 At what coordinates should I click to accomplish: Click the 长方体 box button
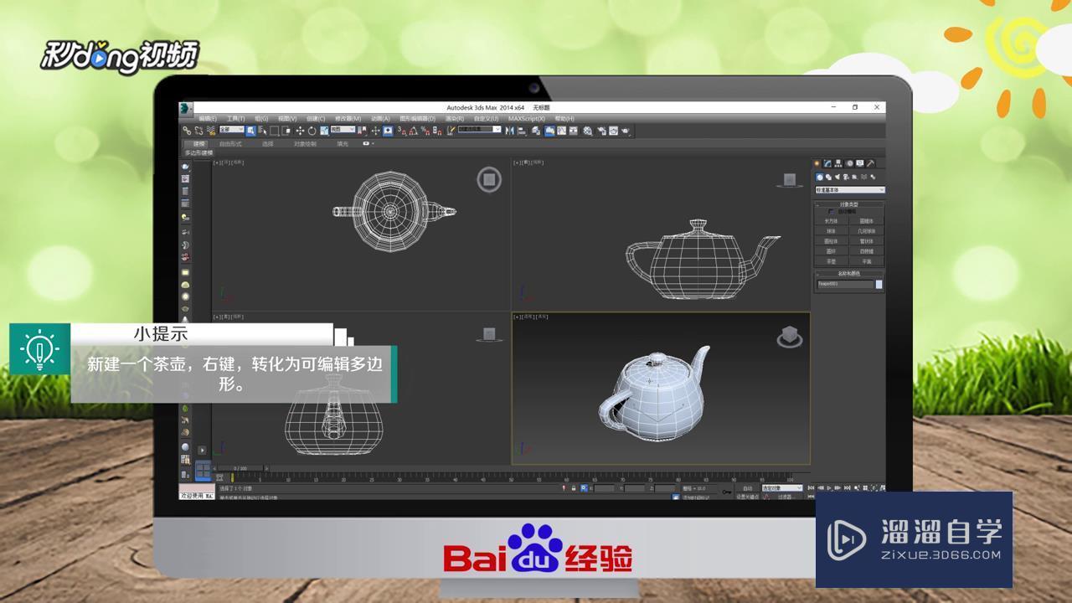pos(832,221)
